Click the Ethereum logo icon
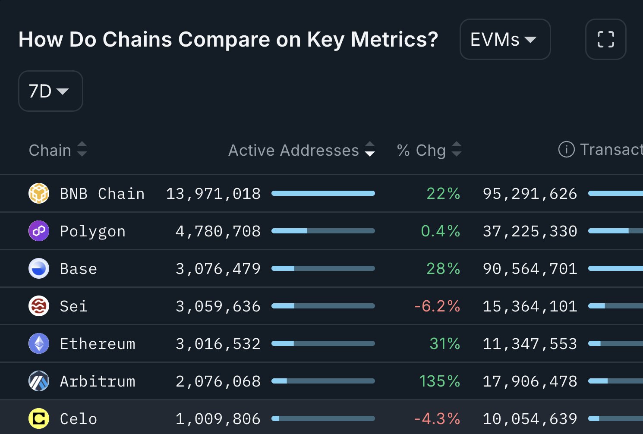 coord(39,343)
